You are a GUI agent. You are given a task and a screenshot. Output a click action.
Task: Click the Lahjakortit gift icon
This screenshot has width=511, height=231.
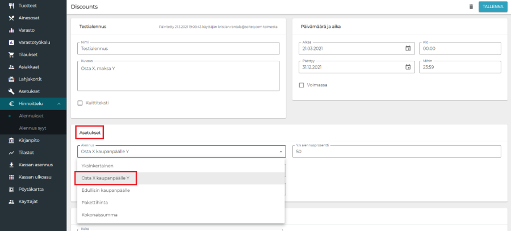pos(11,79)
